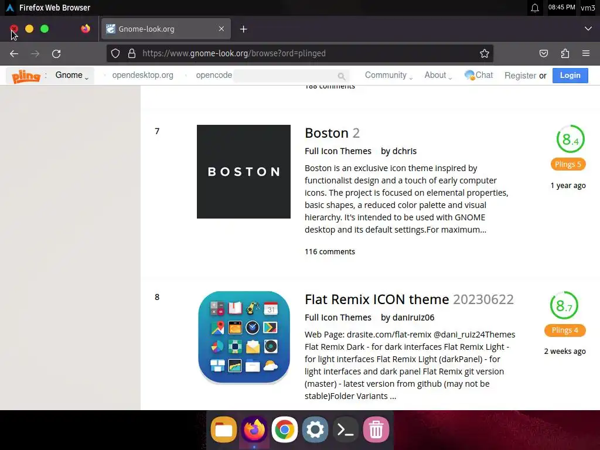
Task: Open author daniruiz06 profile
Action: (413, 318)
